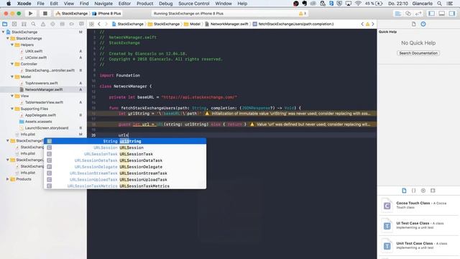Viewport: 460px width, 259px height.
Task: Click Model folder in jump bar
Action: point(193,24)
